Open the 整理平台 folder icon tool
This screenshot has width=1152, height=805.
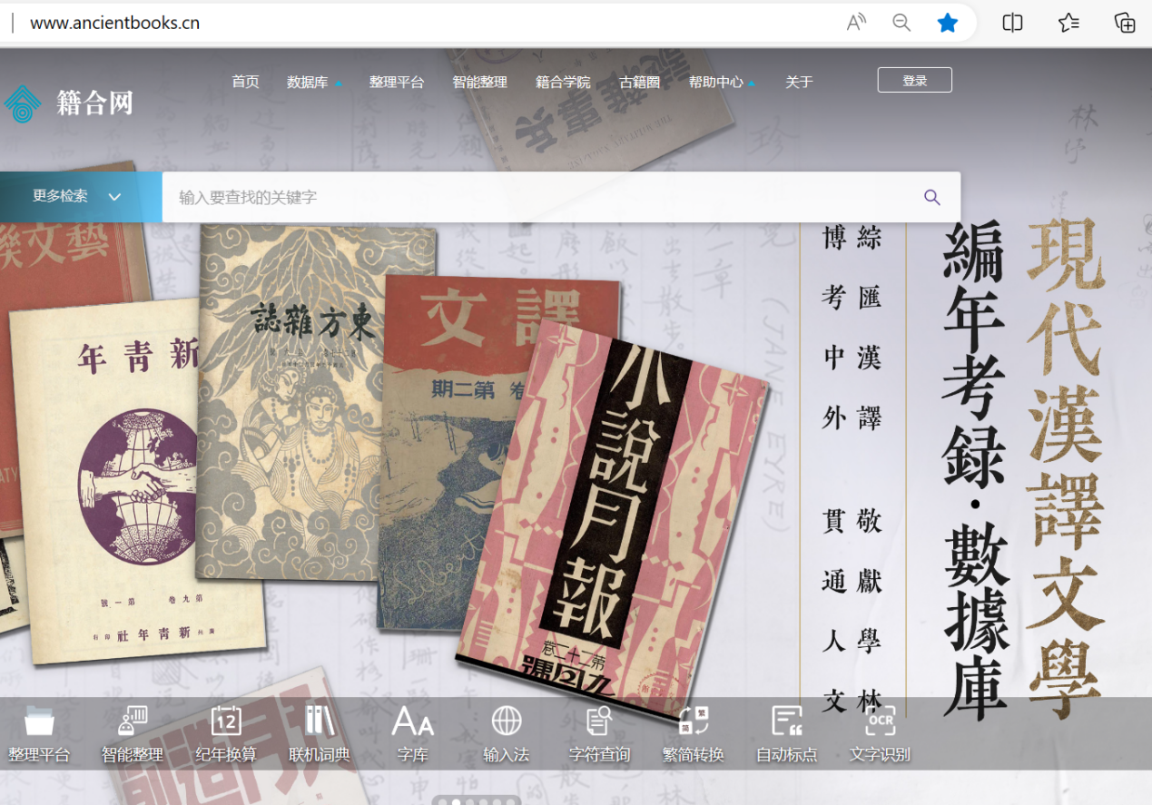(x=39, y=734)
